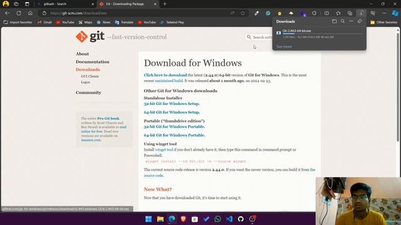Open the Logos sidebar link

coord(85,82)
